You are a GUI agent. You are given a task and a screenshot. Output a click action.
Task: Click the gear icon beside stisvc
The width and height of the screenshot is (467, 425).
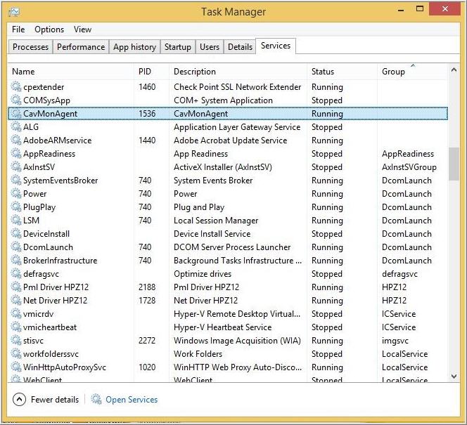16,340
